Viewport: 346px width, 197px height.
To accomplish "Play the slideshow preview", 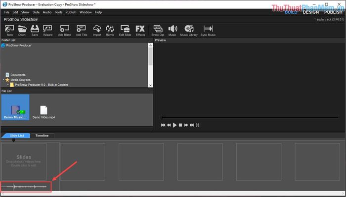I will [175, 125].
